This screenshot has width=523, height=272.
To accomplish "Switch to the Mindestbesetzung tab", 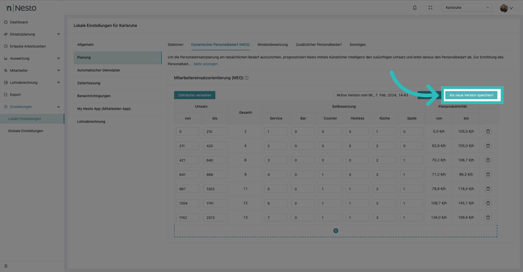I will (272, 45).
